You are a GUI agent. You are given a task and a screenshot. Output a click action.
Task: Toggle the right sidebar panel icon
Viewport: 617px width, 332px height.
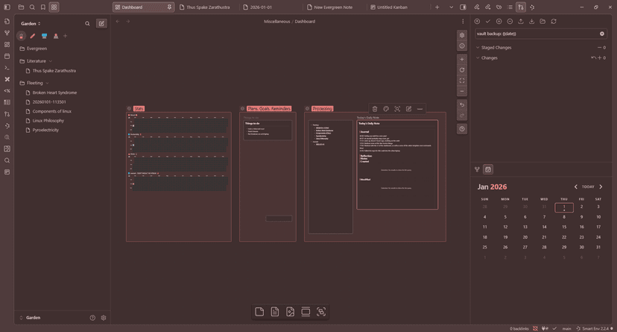463,7
